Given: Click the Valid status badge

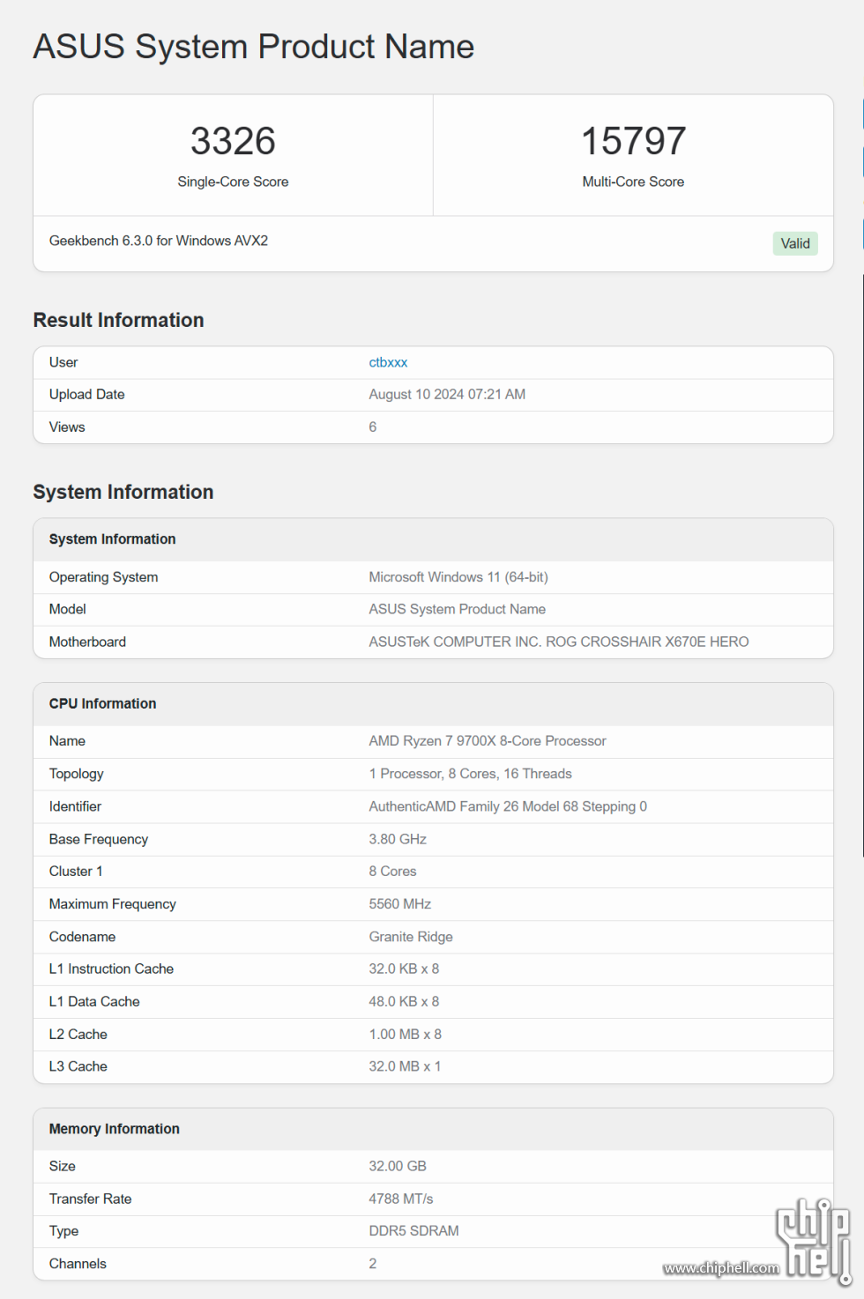Looking at the screenshot, I should [x=795, y=243].
